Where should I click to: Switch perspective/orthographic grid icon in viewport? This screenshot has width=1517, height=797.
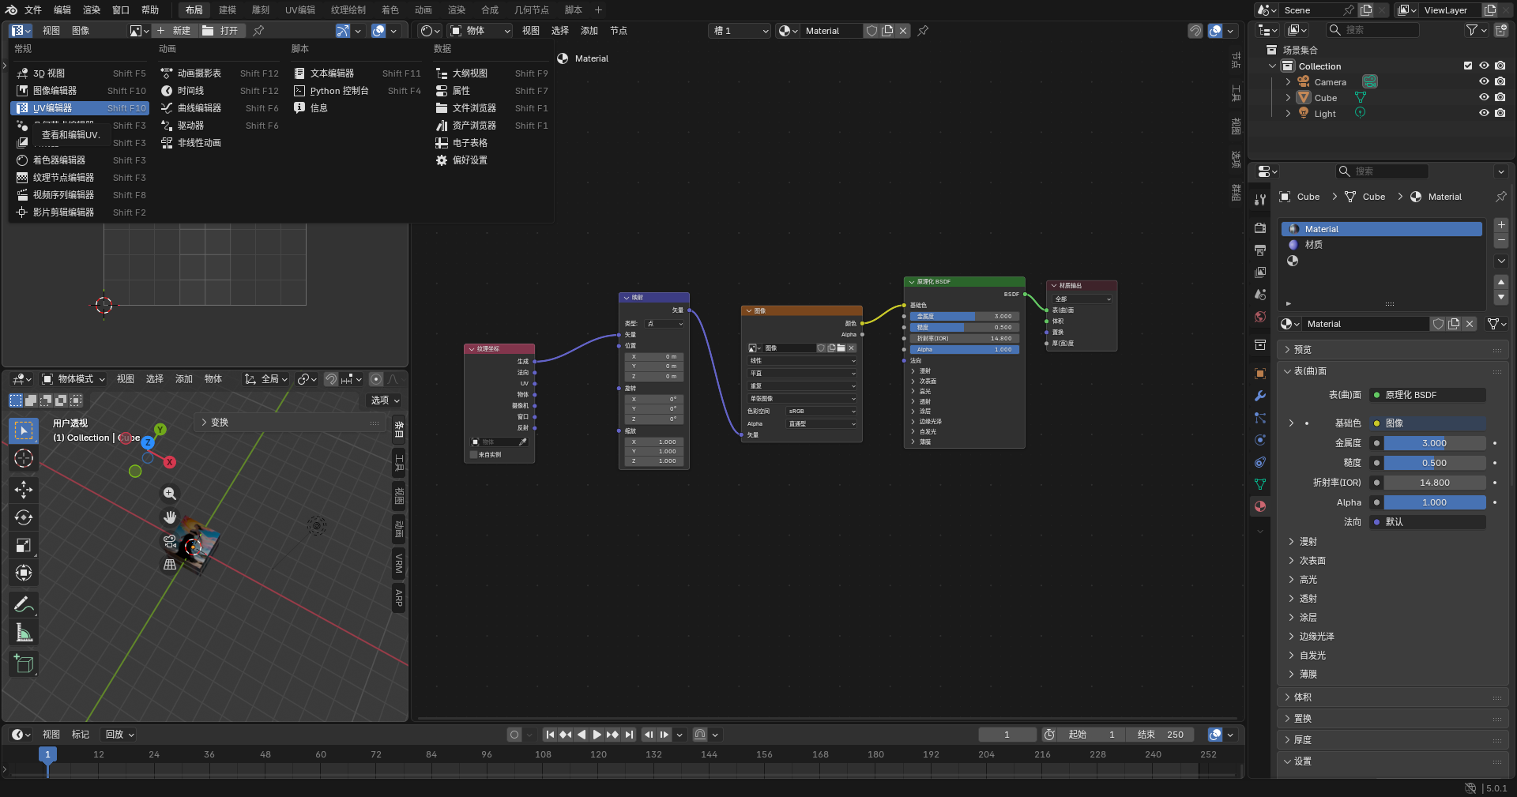point(169,565)
